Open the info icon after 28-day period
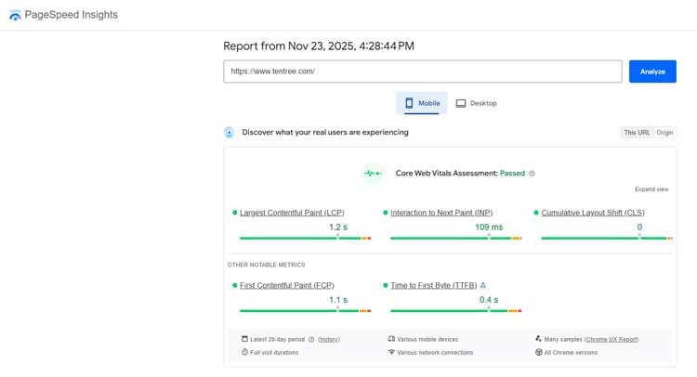This screenshot has width=697, height=377. [311, 340]
